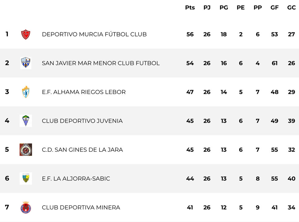299x222 pixels.
Task: Click the C.D. San Gines de la Jara crest
Action: coord(26,150)
